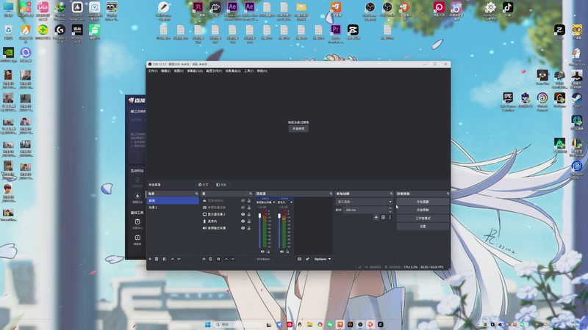
Task: Click the layout icon left of mixer gears
Action: 299,259
